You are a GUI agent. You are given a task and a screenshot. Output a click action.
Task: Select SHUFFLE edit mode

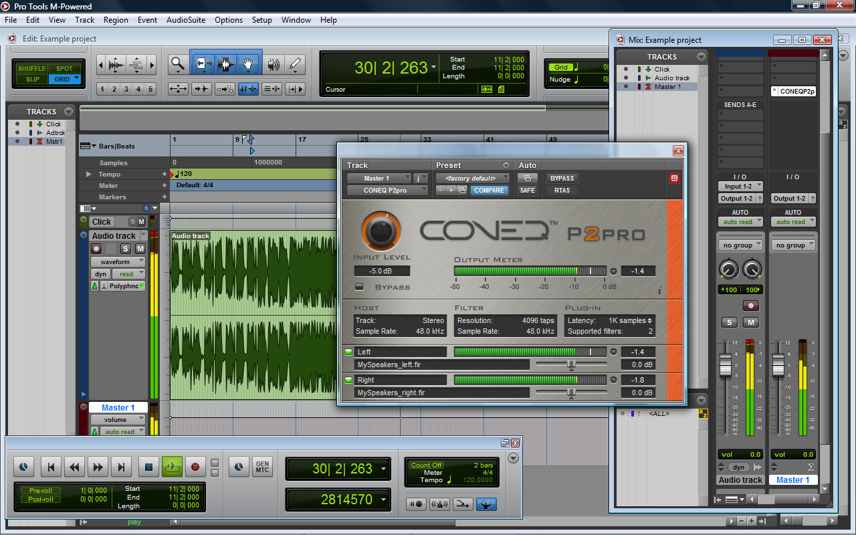pos(32,68)
